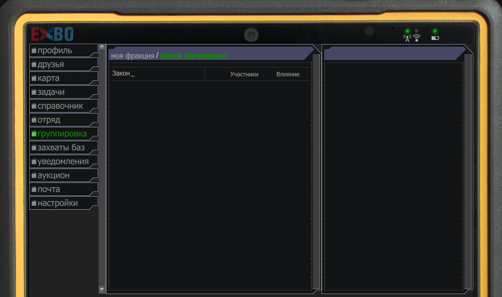Viewport: 502px width, 297px height.
Task: Select отряд in the sidebar
Action: click(63, 120)
